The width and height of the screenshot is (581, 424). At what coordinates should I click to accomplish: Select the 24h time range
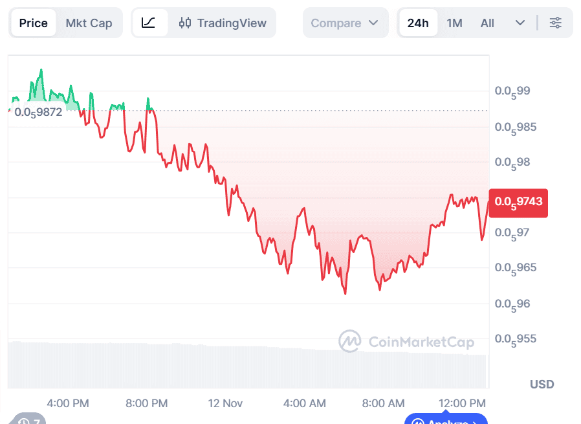418,23
